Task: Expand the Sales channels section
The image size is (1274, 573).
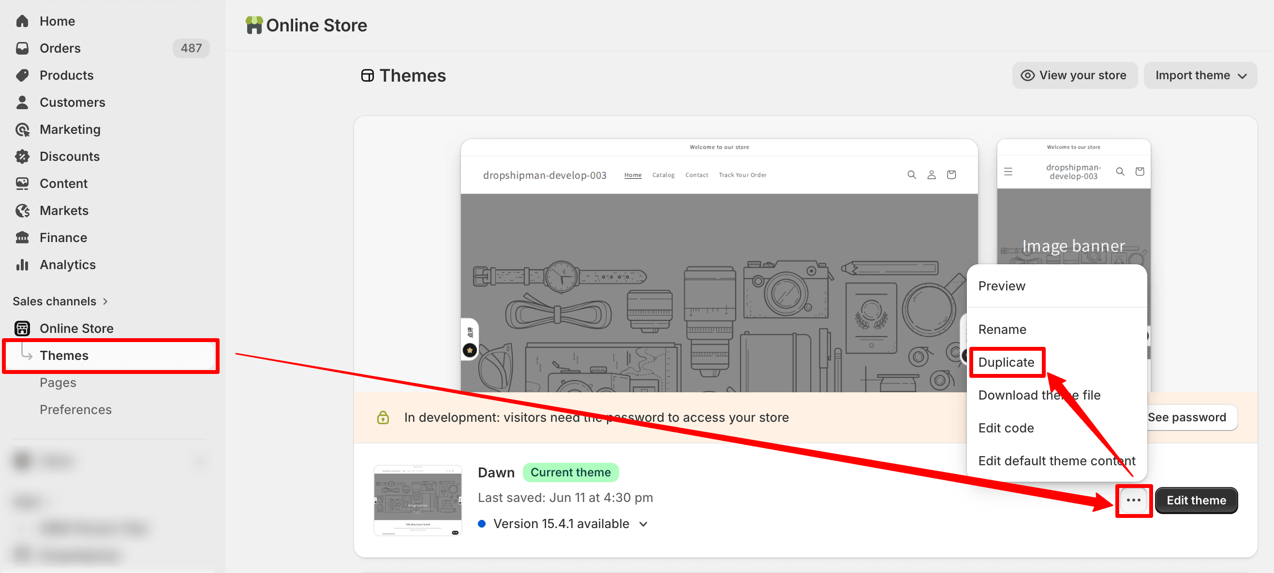Action: click(60, 301)
